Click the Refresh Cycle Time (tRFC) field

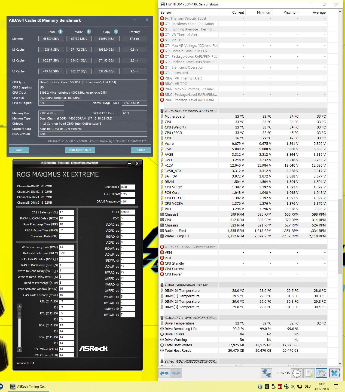coord(66,253)
